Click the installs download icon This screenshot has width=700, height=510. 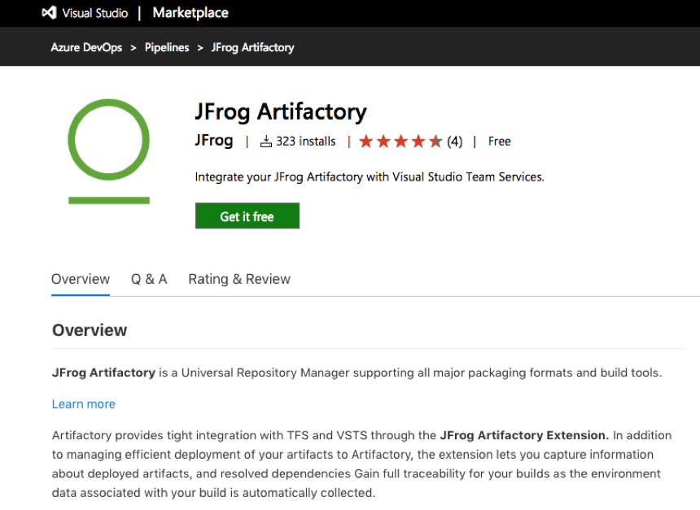265,142
